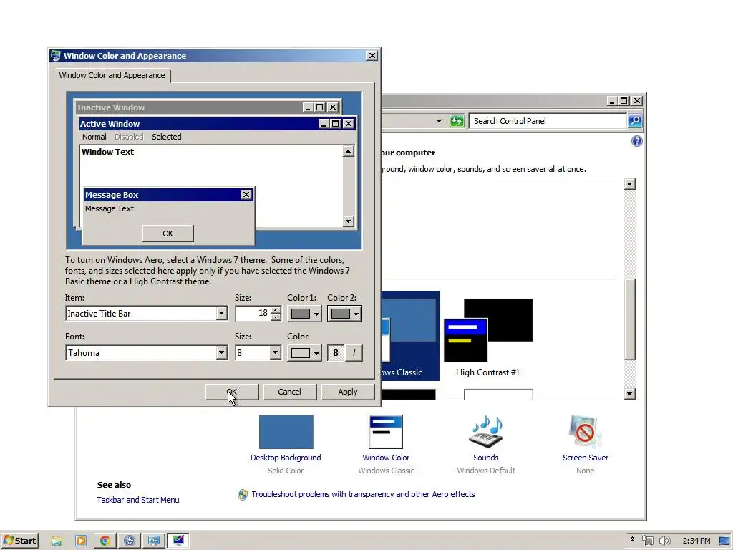Open the Sounds icon
Viewport: 733px width, 550px height.
click(486, 432)
